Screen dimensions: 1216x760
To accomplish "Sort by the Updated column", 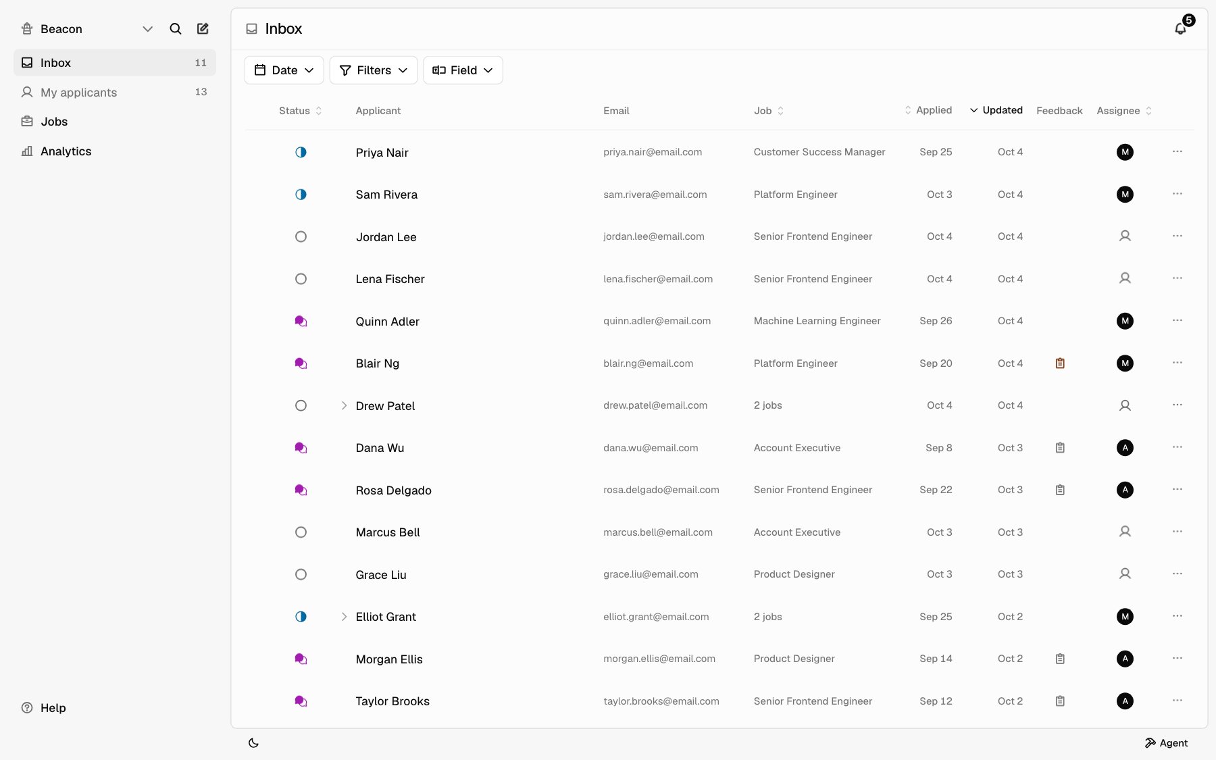I will pos(996,110).
